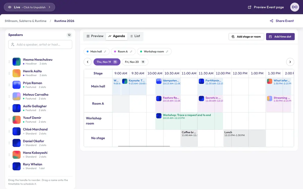The width and height of the screenshot is (303, 189).
Task: Select the Workshop room green color dot
Action: (141, 51)
